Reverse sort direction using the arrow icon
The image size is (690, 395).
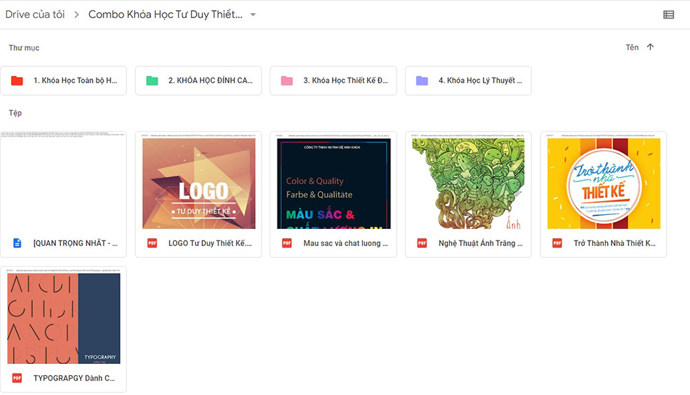pos(651,47)
